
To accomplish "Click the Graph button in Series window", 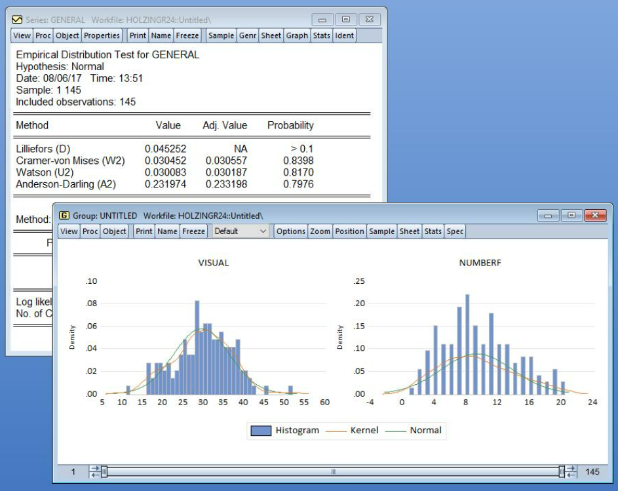I will click(x=297, y=35).
